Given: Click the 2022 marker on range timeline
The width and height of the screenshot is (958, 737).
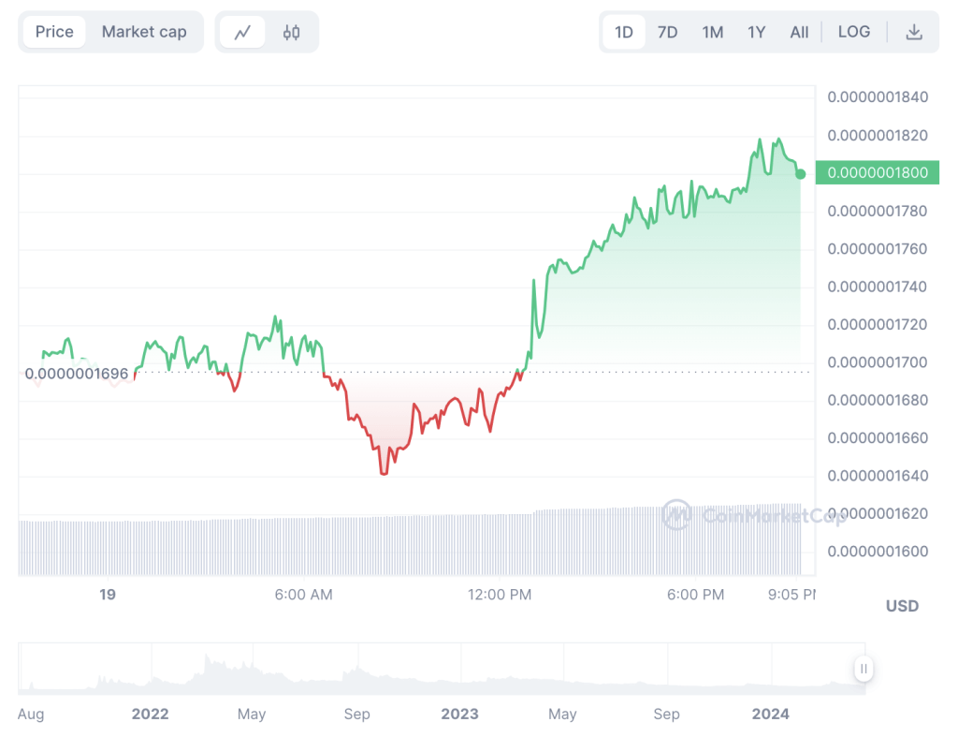Looking at the screenshot, I should click(150, 714).
